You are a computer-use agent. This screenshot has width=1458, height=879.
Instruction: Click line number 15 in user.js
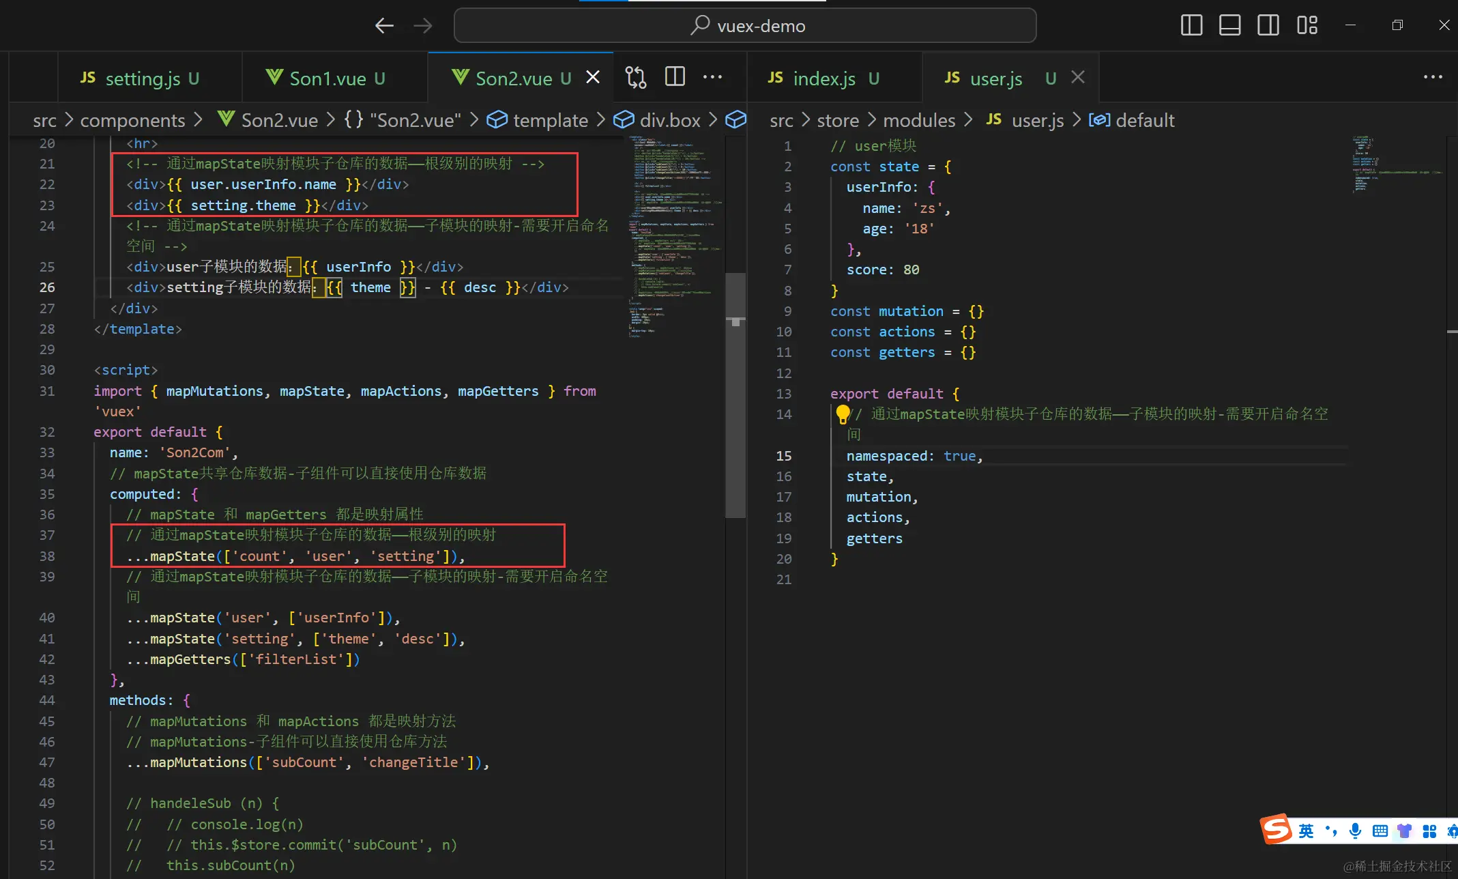pos(784,456)
